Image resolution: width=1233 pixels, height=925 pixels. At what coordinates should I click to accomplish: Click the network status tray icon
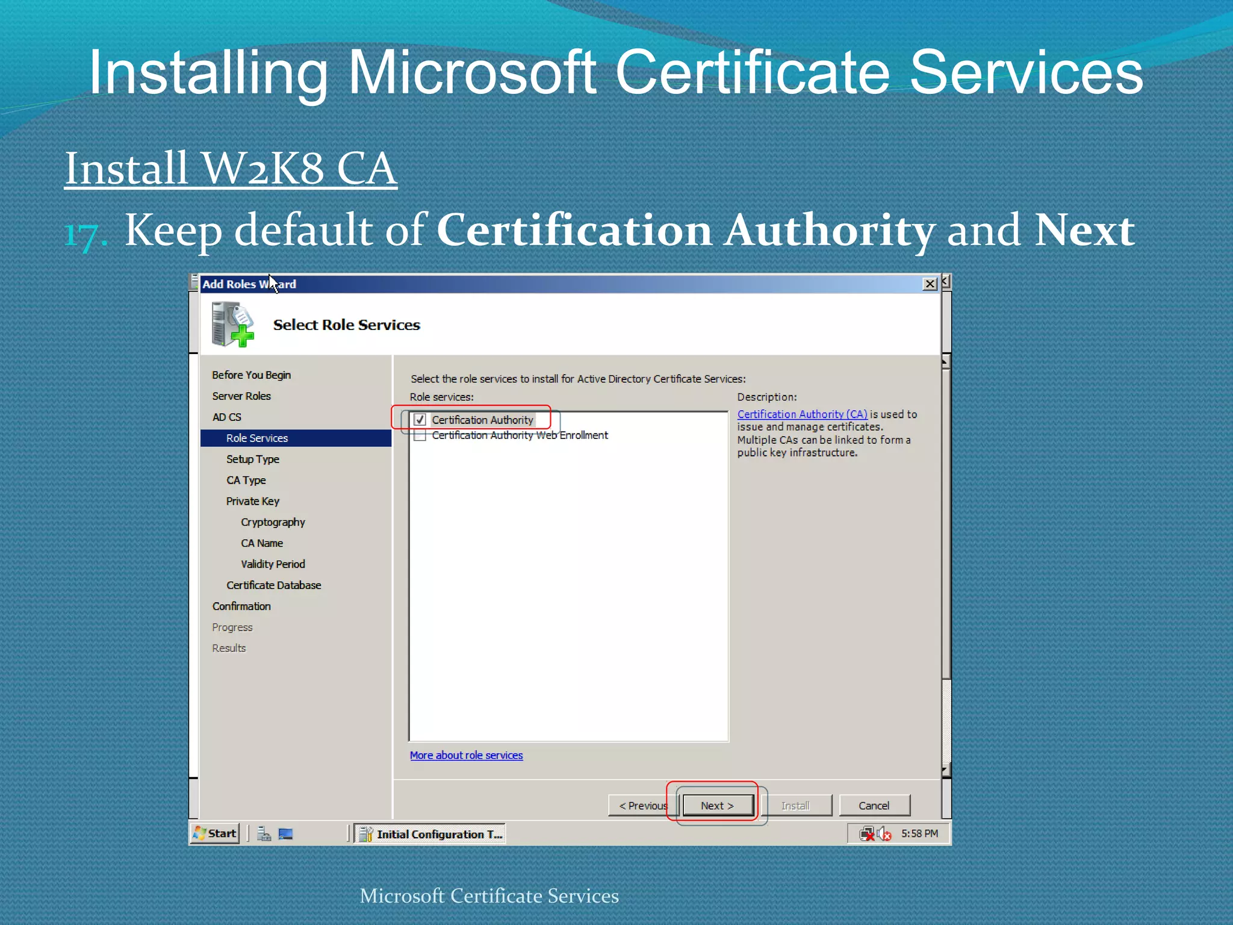(x=867, y=834)
